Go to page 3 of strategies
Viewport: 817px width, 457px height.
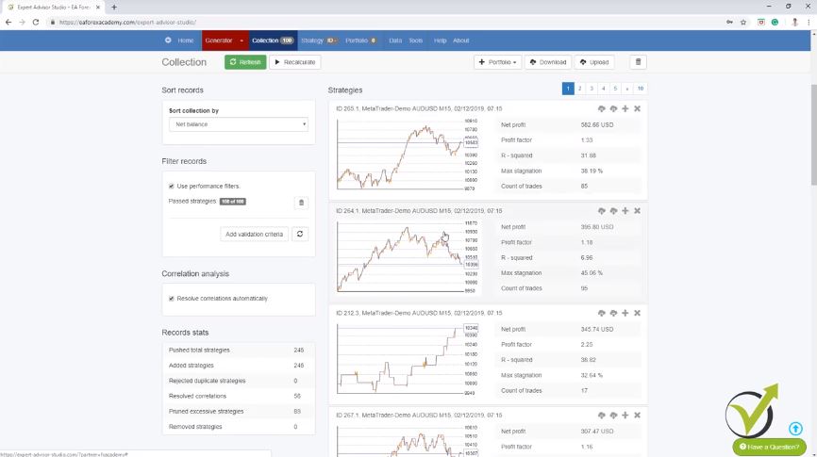pos(592,89)
